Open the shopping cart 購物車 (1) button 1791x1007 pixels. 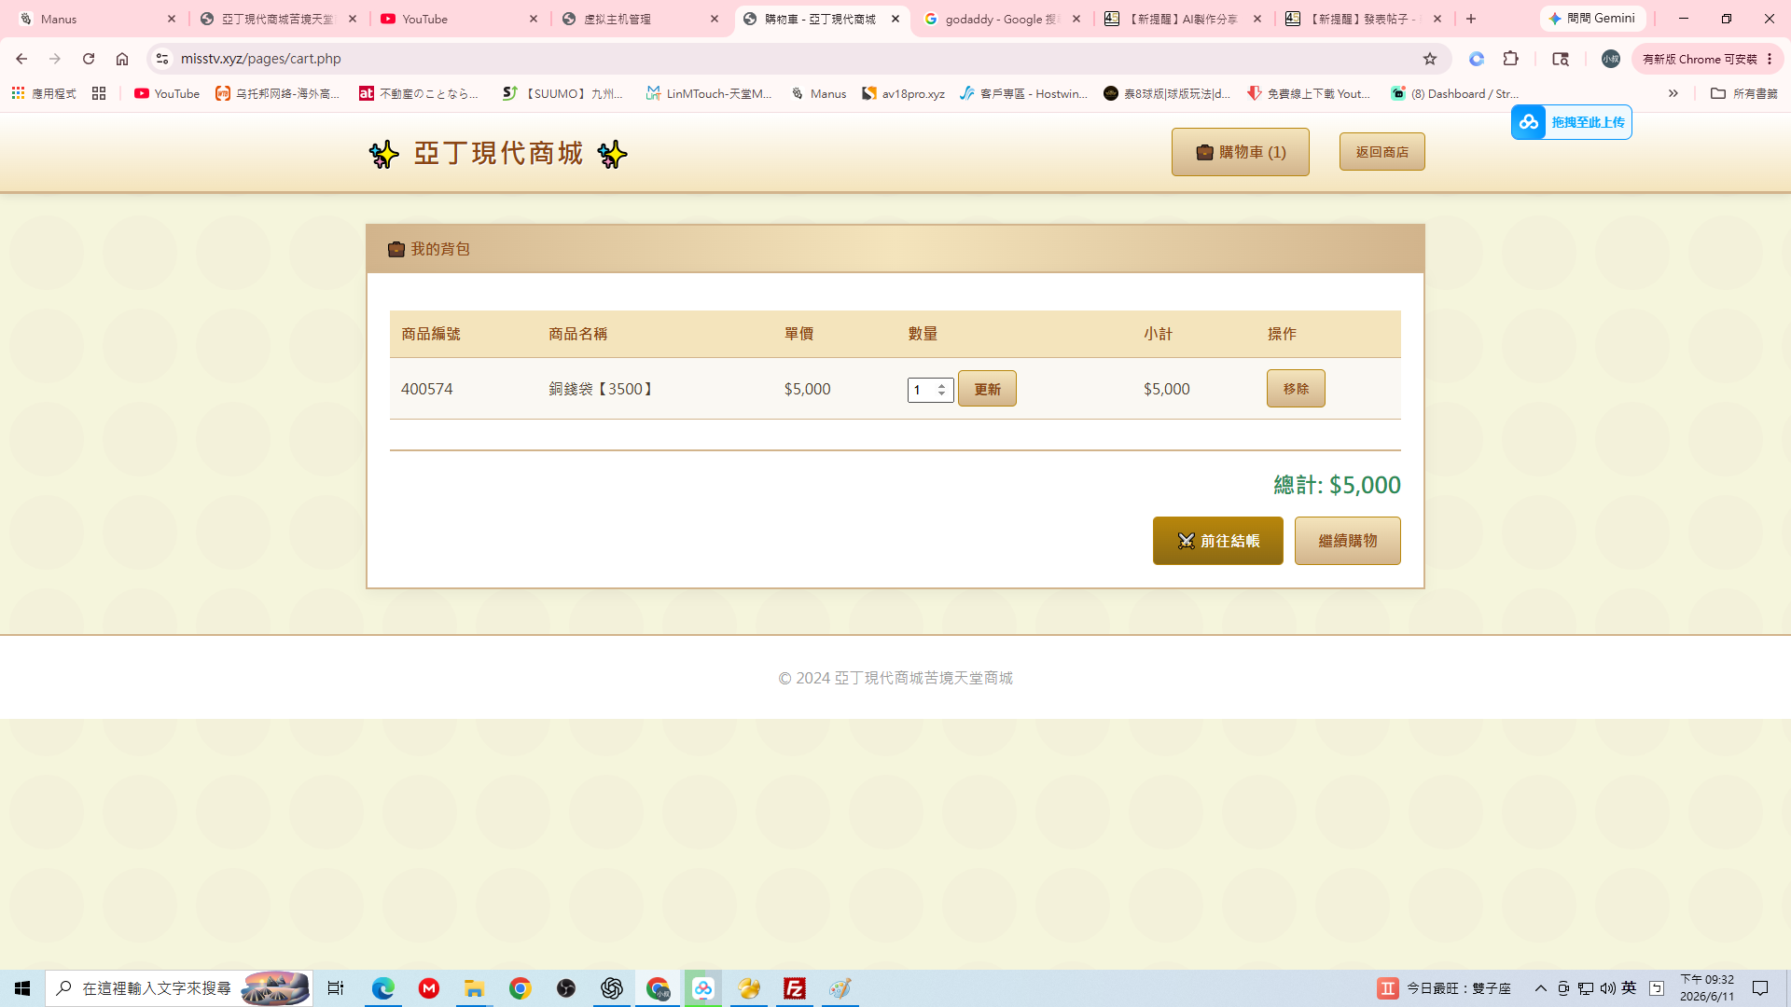pyautogui.click(x=1240, y=152)
